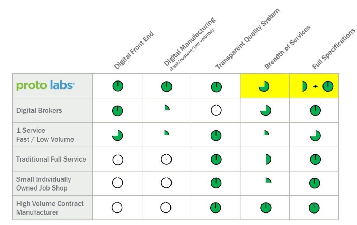
Task: Click Proto Labs Digital Front End full circle
Action: pyautogui.click(x=118, y=86)
